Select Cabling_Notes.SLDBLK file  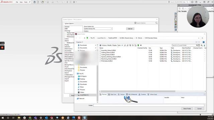pyautogui.click(x=108, y=53)
